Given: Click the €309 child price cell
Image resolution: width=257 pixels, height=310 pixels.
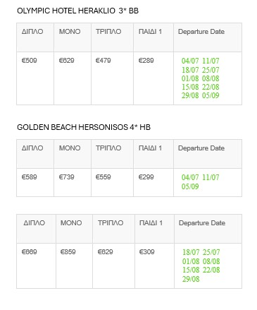Looking at the screenshot, I should click(147, 252).
